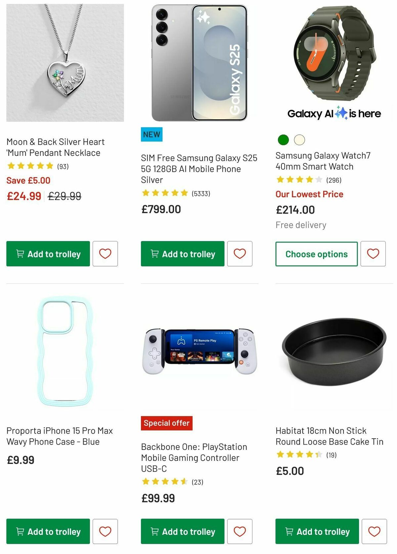Open the Moon & Back pendant product title
Viewport: 397px width, 554px height.
pos(56,147)
